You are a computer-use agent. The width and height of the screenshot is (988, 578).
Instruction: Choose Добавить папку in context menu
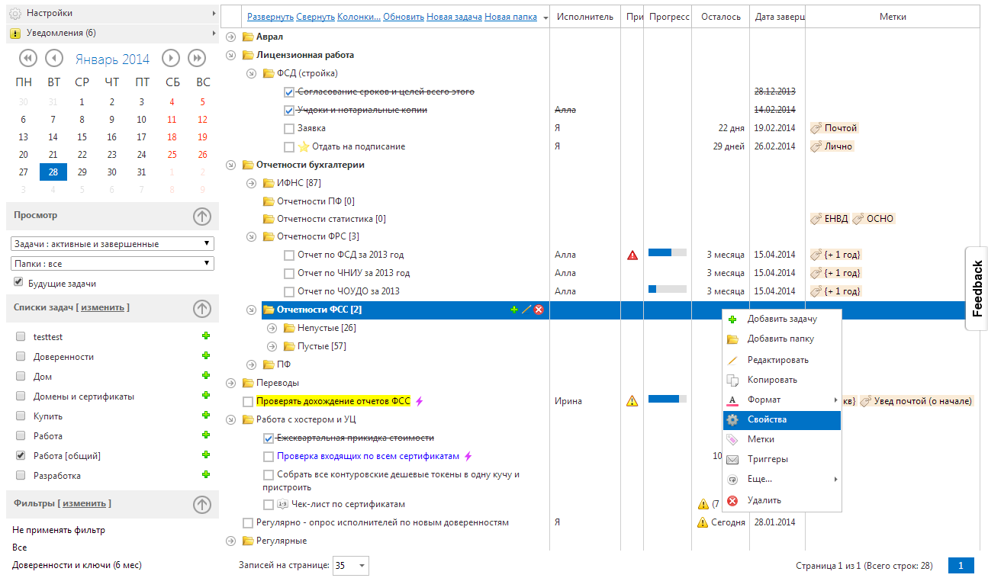coord(782,339)
